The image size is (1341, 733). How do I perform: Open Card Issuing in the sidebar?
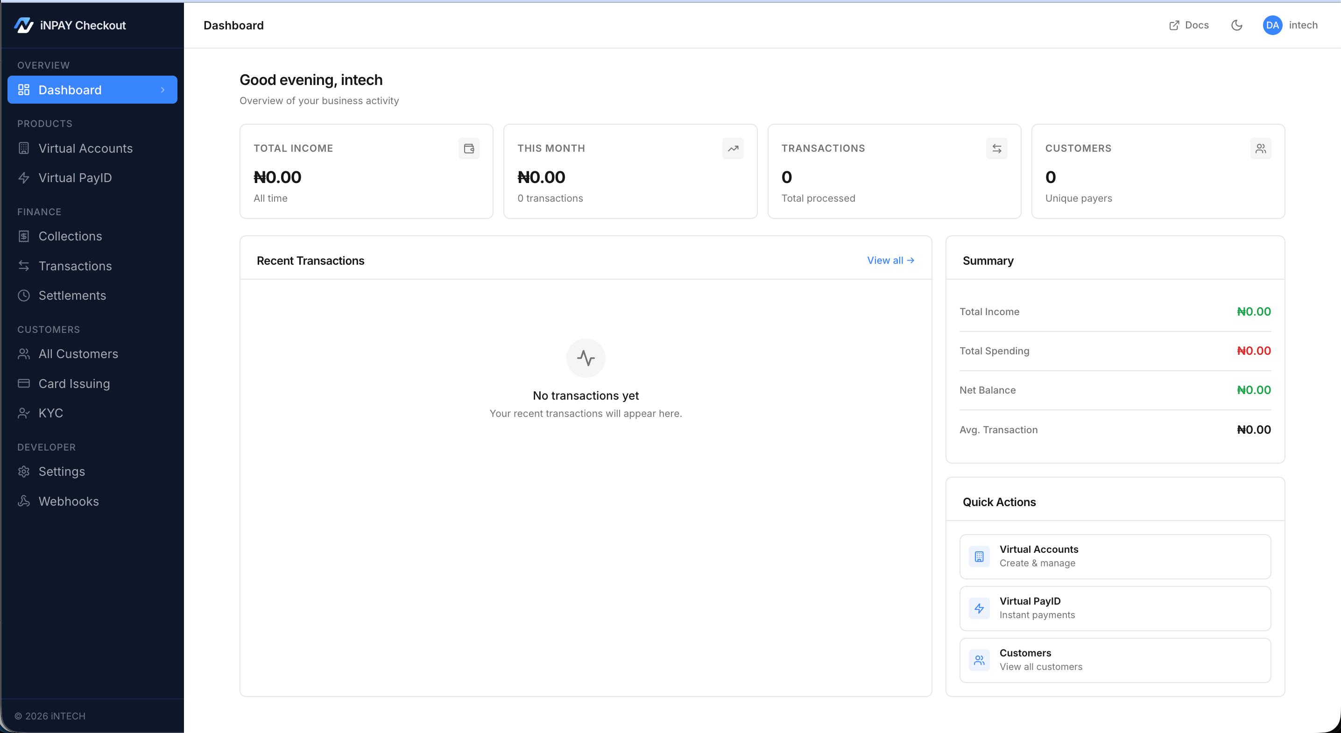pos(74,384)
